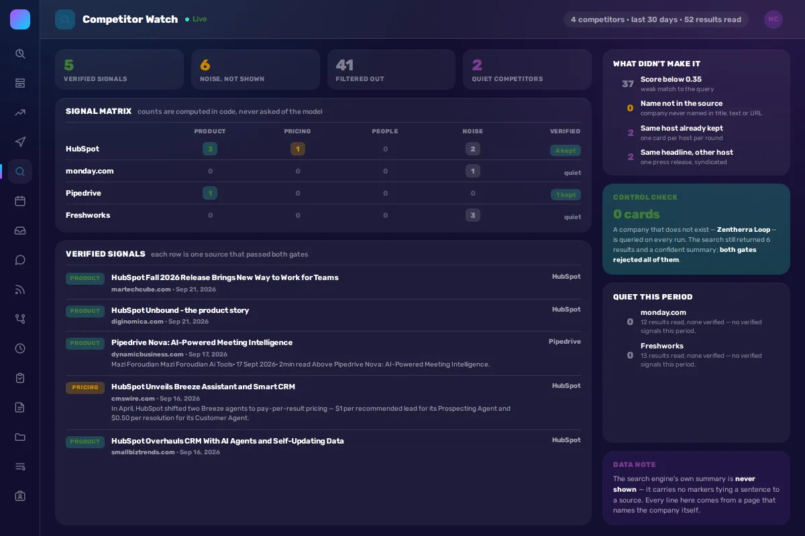Select the Pipedrive row label in Signal Matrix
The height and width of the screenshot is (536, 805).
click(x=83, y=193)
